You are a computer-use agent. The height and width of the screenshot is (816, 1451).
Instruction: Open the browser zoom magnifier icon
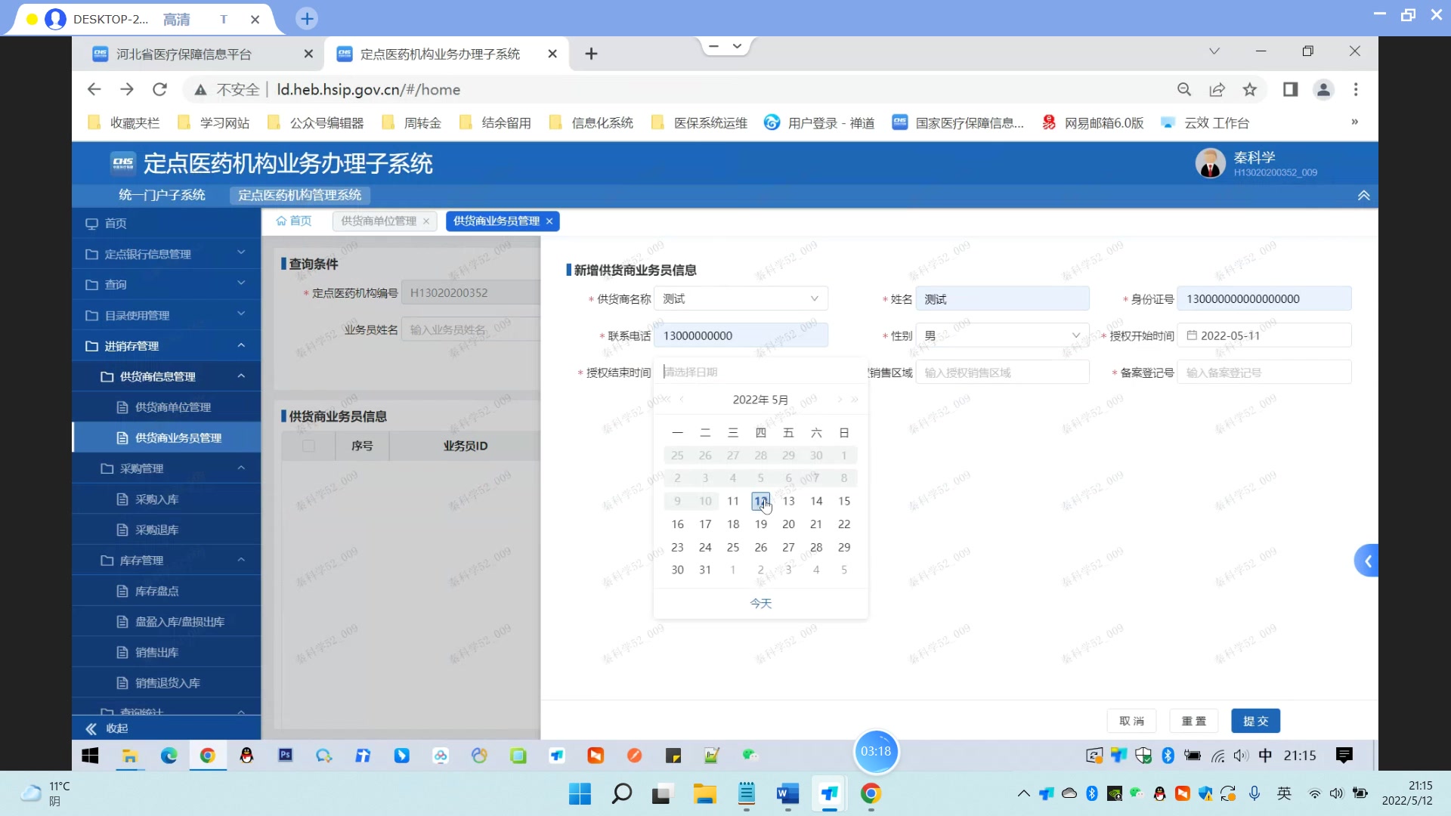pos(1184,90)
